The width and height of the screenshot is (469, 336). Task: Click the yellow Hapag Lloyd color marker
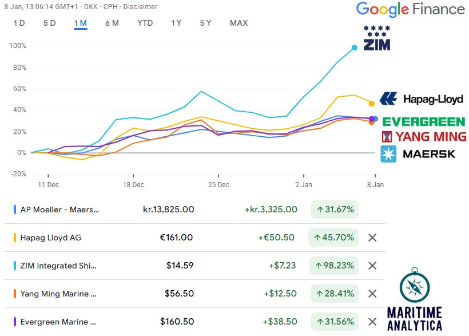(15, 238)
